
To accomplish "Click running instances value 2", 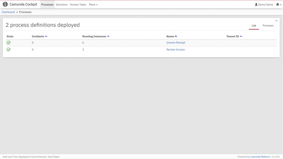I will coord(83,49).
